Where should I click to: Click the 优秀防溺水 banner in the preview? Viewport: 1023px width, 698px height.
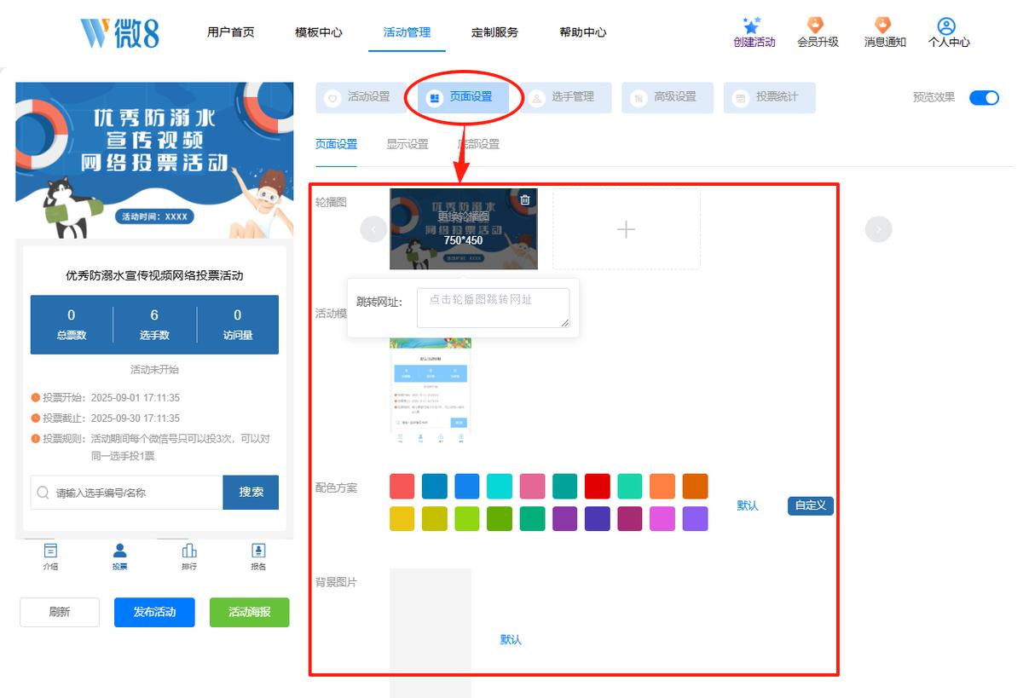click(x=154, y=160)
